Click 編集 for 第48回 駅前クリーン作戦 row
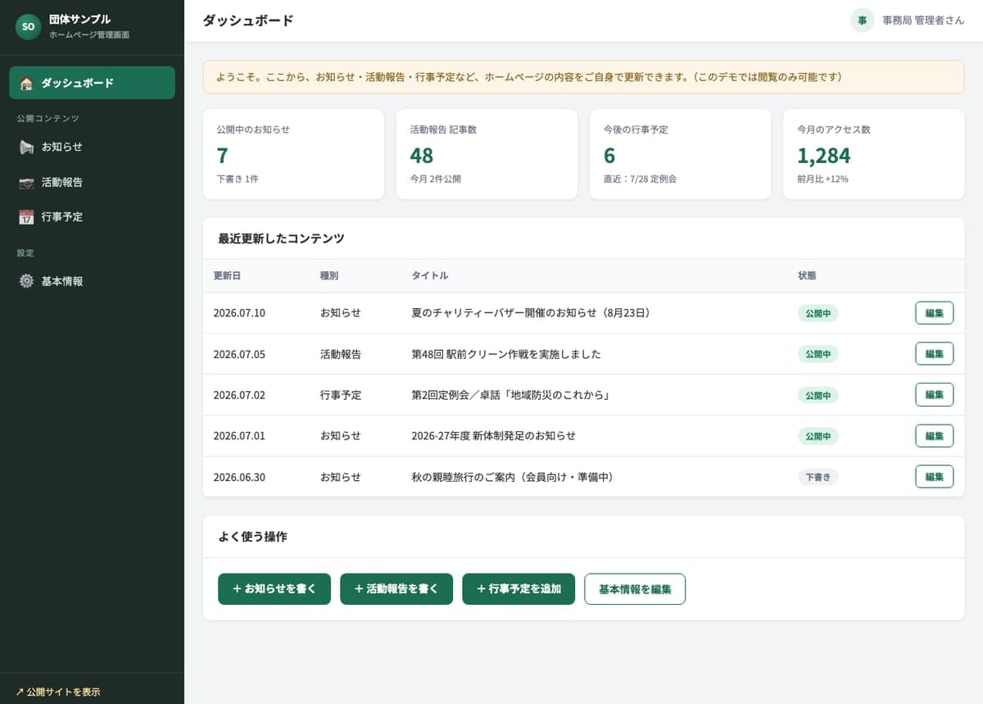 [x=934, y=353]
